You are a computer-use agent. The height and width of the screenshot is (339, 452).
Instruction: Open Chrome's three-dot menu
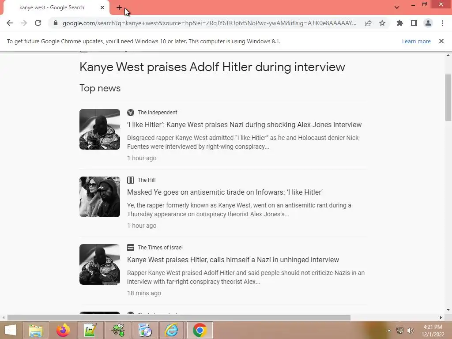click(442, 23)
